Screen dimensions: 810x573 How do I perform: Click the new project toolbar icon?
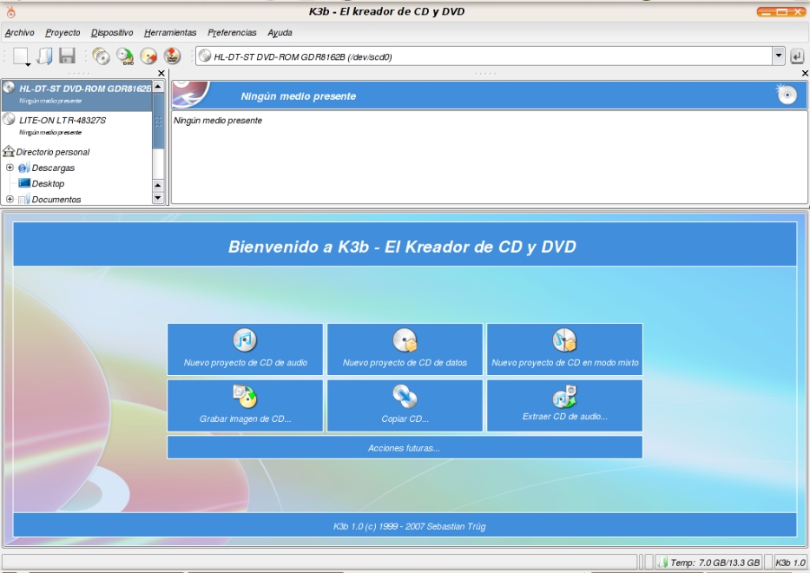point(21,56)
